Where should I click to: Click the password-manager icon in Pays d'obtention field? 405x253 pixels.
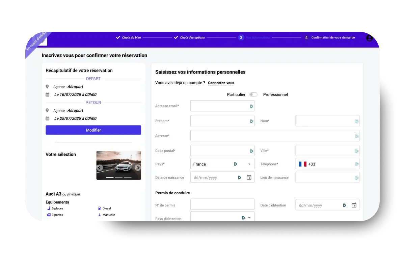point(243,218)
